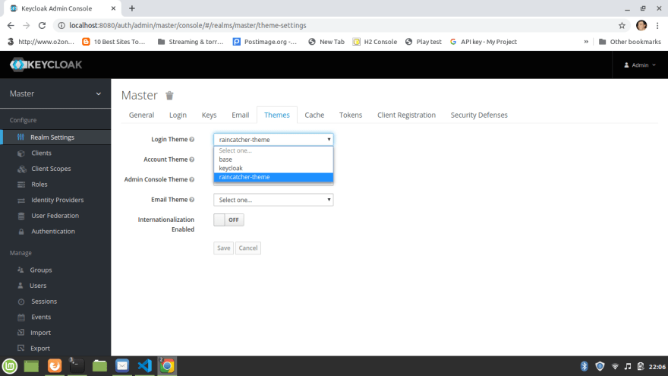Click the Authentication lock icon

21,232
